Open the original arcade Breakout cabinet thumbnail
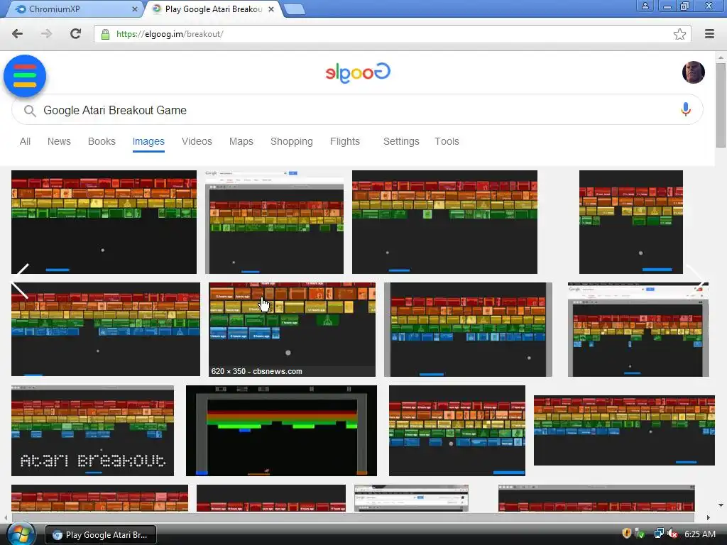Screen dimensions: 727x545 pyautogui.click(x=281, y=431)
